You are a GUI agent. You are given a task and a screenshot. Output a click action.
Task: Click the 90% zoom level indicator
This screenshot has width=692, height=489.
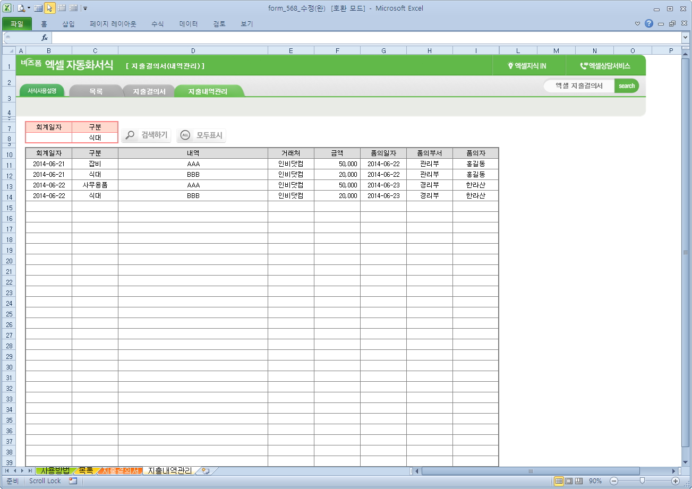(x=595, y=481)
